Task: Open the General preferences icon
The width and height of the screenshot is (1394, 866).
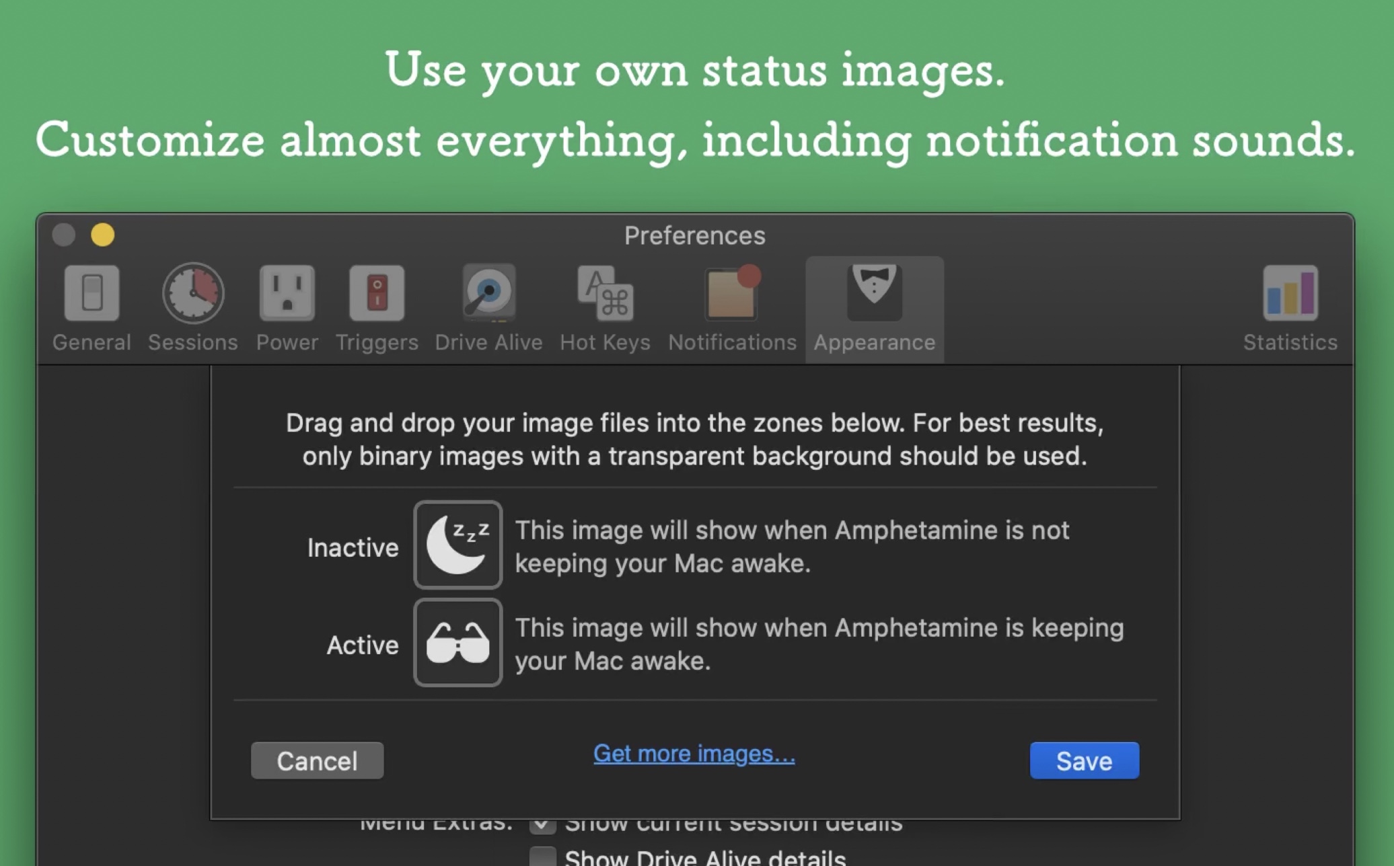Action: coord(91,293)
